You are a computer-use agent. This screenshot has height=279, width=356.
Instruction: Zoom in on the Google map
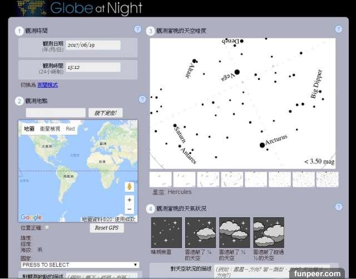pyautogui.click(x=130, y=200)
